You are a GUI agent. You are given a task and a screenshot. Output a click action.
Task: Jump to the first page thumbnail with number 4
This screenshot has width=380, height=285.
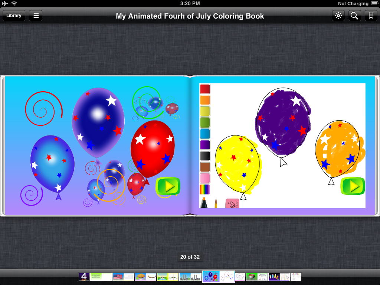[84, 277]
